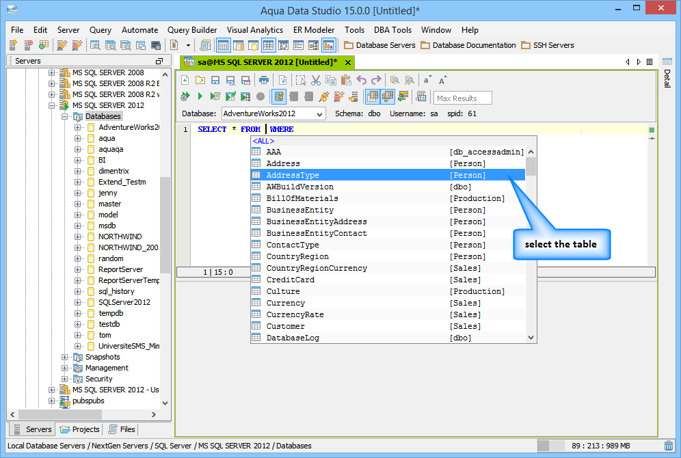
Task: Click the Execute Explain plan icon
Action: 245,96
